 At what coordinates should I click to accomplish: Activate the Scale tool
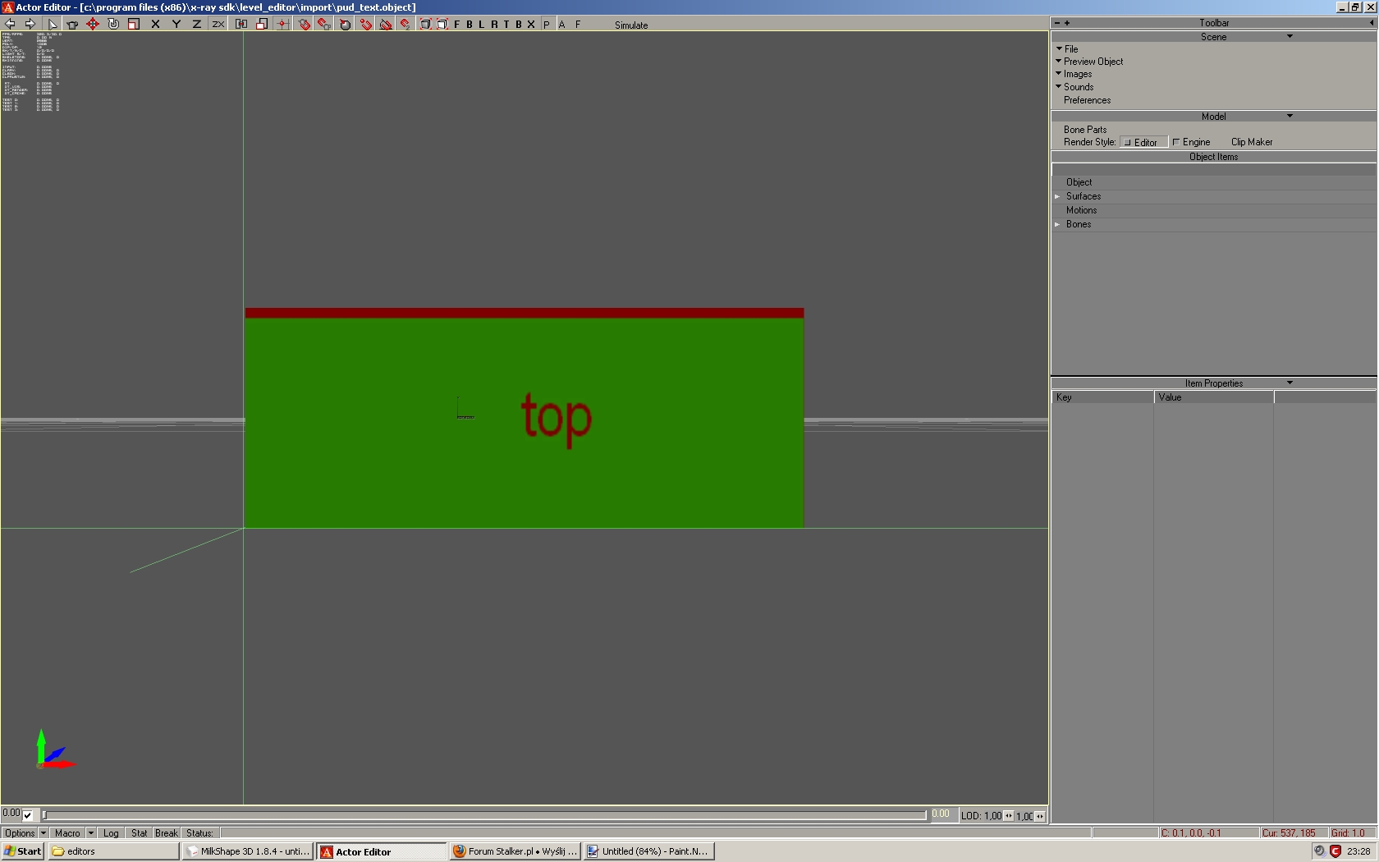tap(134, 25)
